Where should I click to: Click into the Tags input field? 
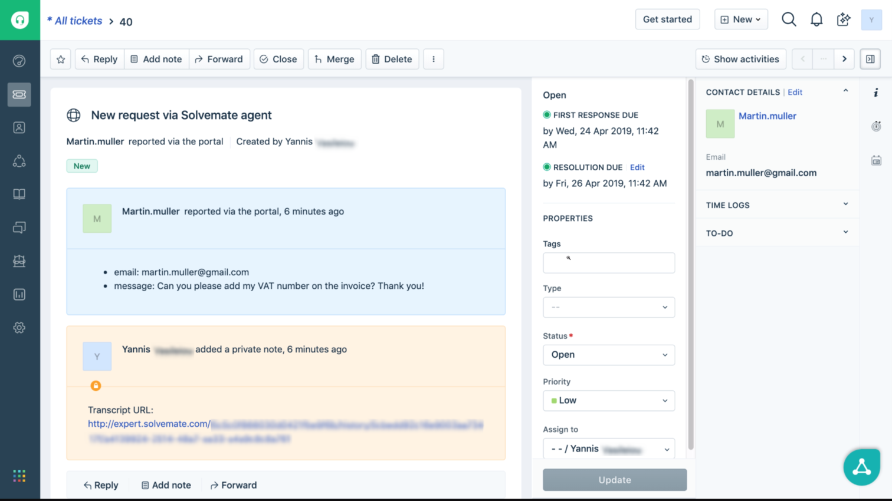pyautogui.click(x=608, y=263)
